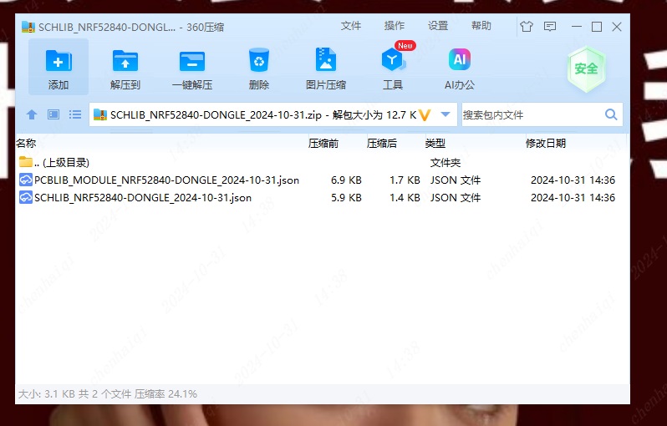The width and height of the screenshot is (667, 426).
Task: Sort by the 修改日期 column header
Action: (x=546, y=144)
